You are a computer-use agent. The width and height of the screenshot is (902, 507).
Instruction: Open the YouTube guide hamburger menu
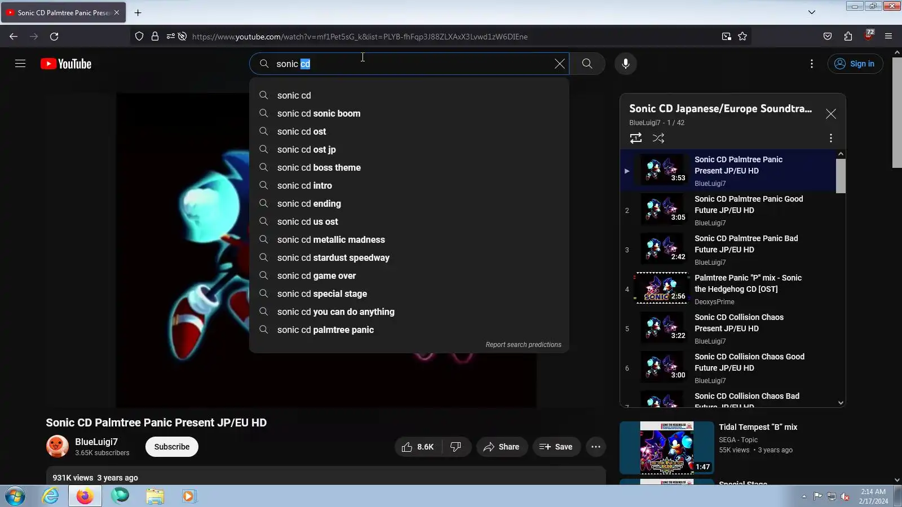(x=20, y=64)
